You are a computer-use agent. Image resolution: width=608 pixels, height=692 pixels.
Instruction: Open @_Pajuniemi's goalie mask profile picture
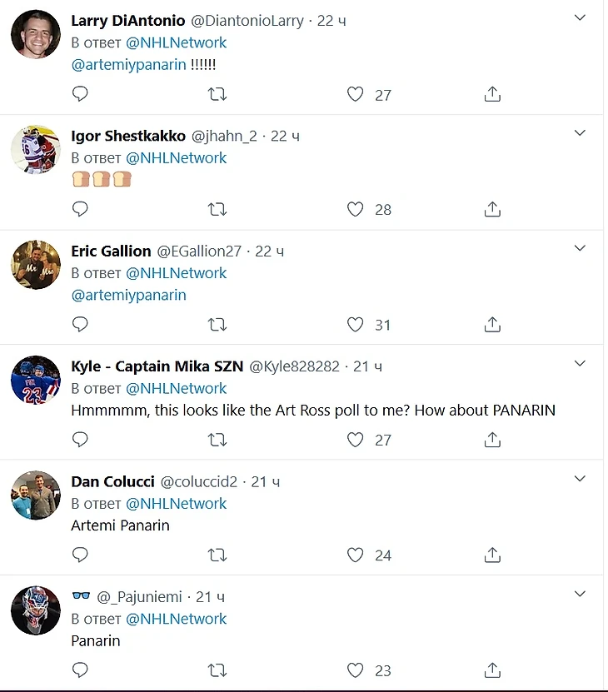point(36,610)
